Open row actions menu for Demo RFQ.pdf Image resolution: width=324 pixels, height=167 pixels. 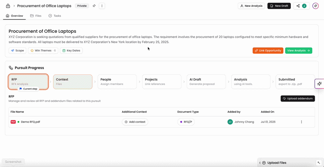(301, 122)
